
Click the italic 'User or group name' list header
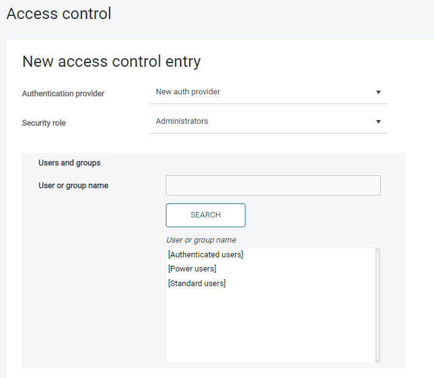coord(201,240)
